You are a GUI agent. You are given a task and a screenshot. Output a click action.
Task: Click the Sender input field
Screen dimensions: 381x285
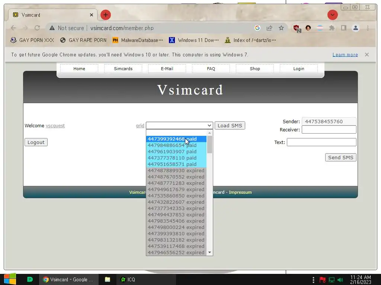pyautogui.click(x=329, y=121)
